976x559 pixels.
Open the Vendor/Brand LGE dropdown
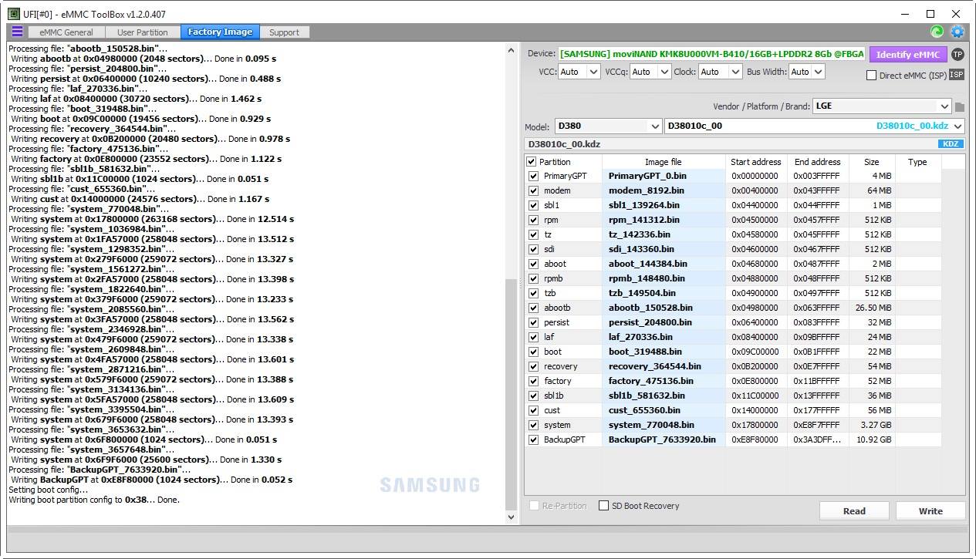(882, 106)
